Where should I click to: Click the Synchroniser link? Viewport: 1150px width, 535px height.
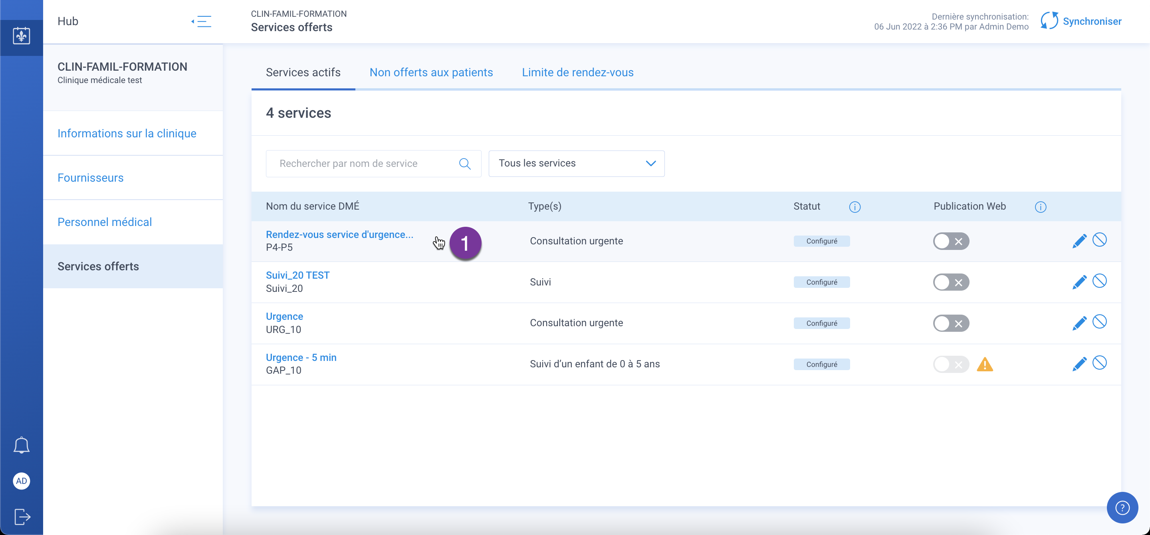(x=1092, y=22)
